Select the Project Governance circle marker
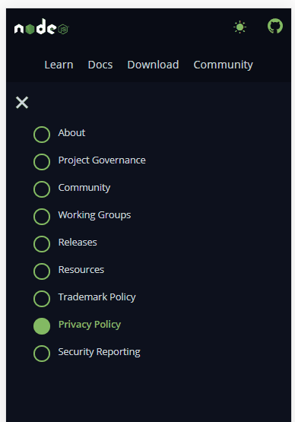 point(42,162)
